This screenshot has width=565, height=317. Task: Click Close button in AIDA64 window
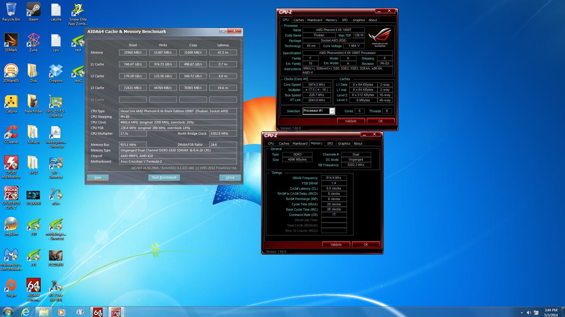click(230, 177)
